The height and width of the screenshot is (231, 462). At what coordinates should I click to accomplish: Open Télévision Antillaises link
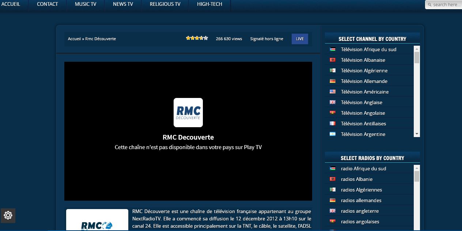point(363,124)
